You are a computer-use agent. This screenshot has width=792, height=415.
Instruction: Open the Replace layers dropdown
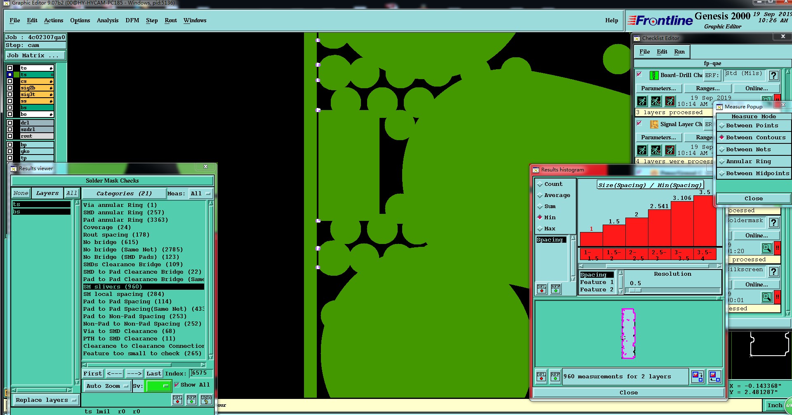click(45, 400)
